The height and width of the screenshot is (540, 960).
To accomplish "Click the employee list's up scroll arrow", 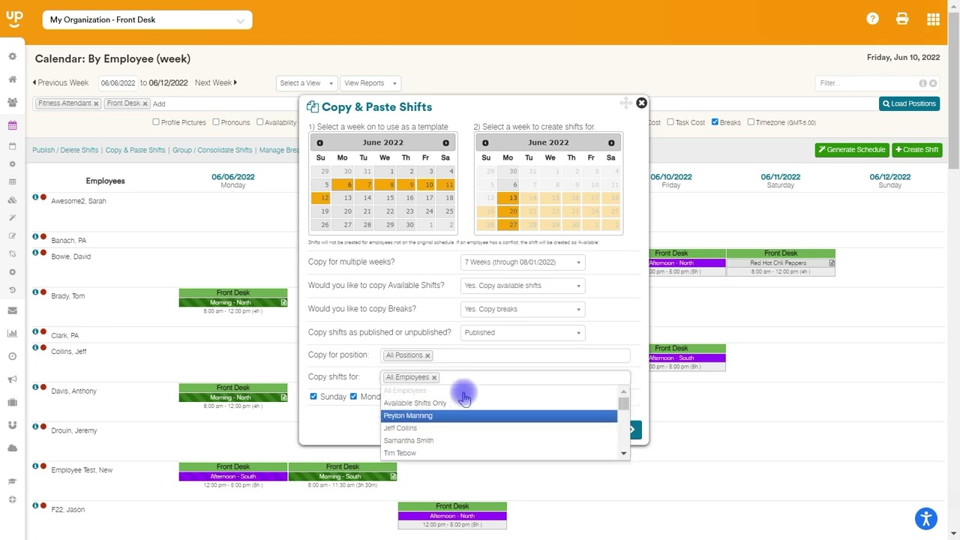I will [623, 391].
